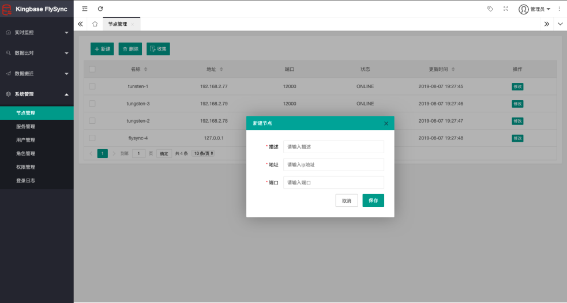Expand the 实时监控 sidebar menu
Screen dimensions: 567x303
(x=37, y=32)
